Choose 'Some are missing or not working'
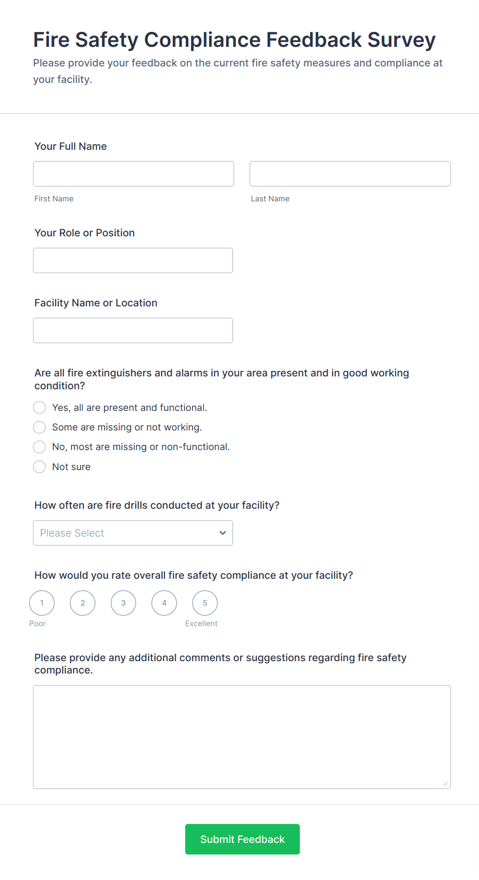 [39, 427]
